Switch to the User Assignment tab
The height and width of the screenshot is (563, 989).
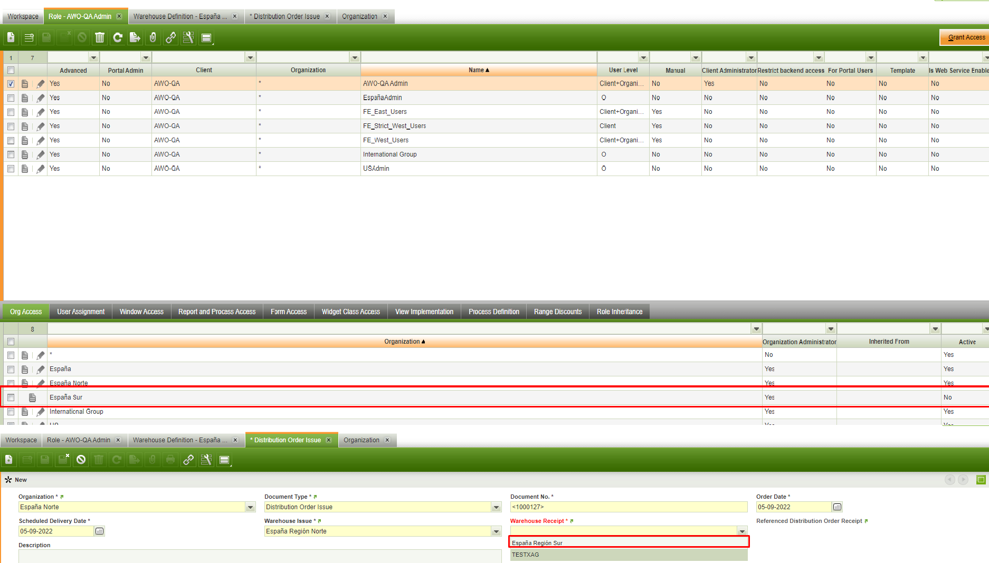click(81, 312)
